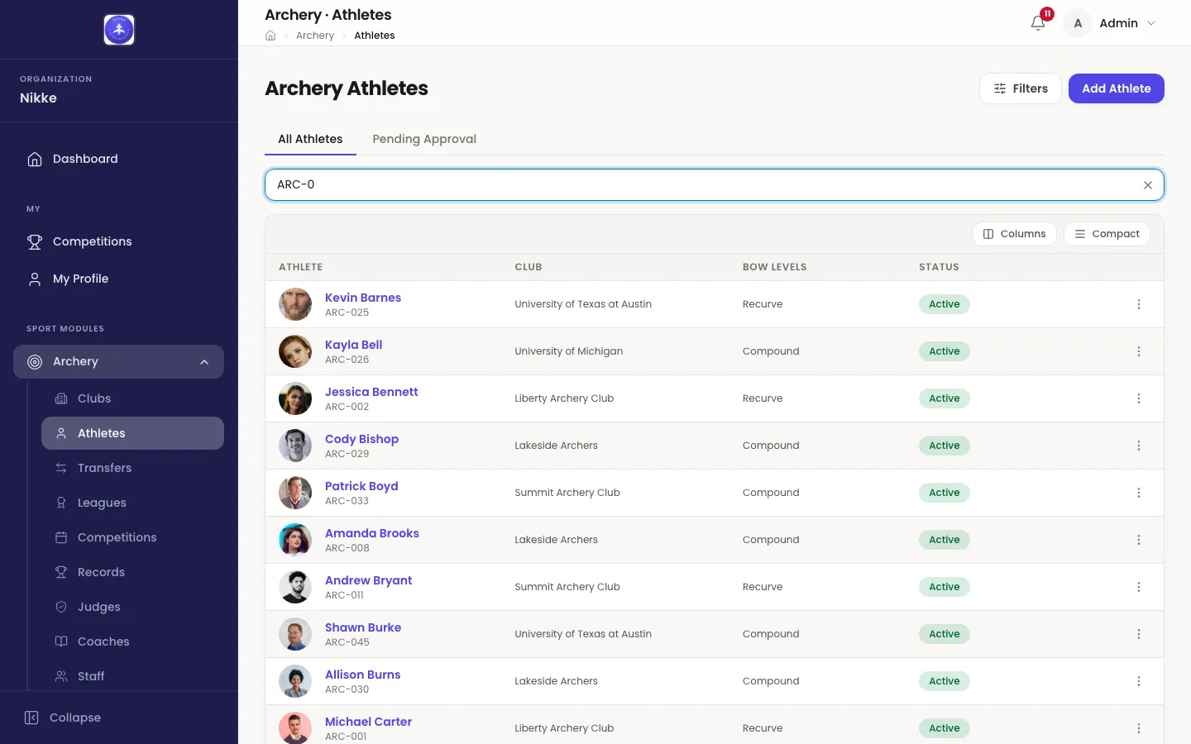This screenshot has width=1191, height=744.
Task: Open Patrick Boyd athlete profile link
Action: coord(361,486)
